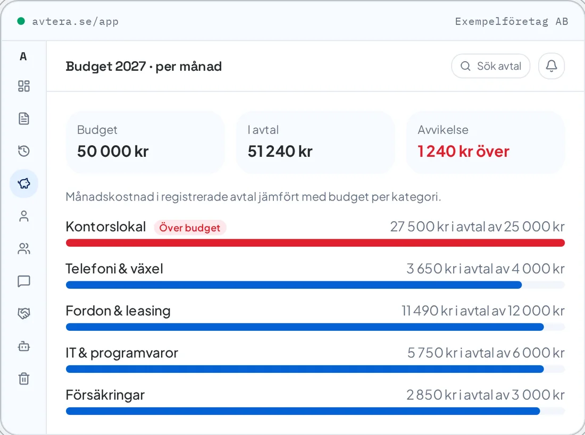Open the history clock icon in sidebar
This screenshot has width=585, height=435.
(x=24, y=151)
